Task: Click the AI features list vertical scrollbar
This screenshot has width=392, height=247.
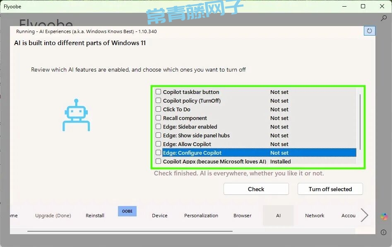Action: point(360,122)
